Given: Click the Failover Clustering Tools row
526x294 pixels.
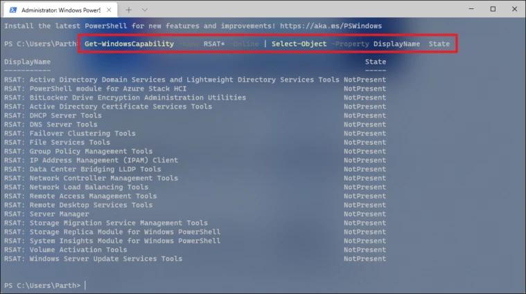Looking at the screenshot, I should 195,134.
